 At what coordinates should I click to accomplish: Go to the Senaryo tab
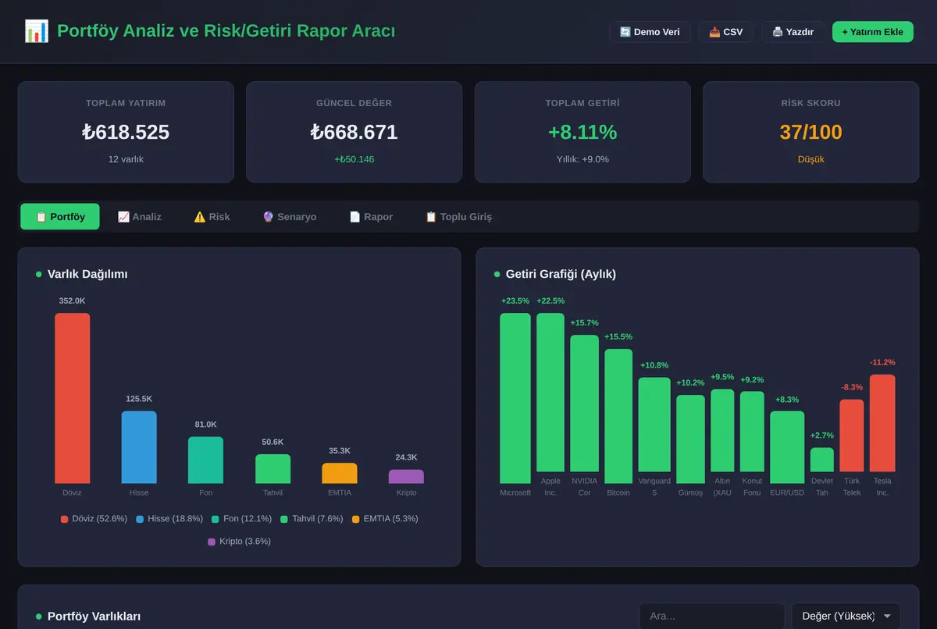click(290, 217)
